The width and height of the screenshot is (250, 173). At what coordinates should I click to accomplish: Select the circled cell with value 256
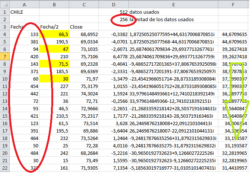114,19
